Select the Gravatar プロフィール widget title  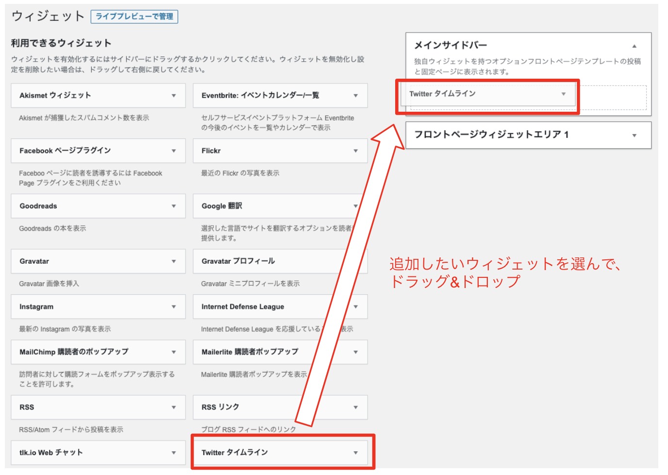tap(238, 261)
